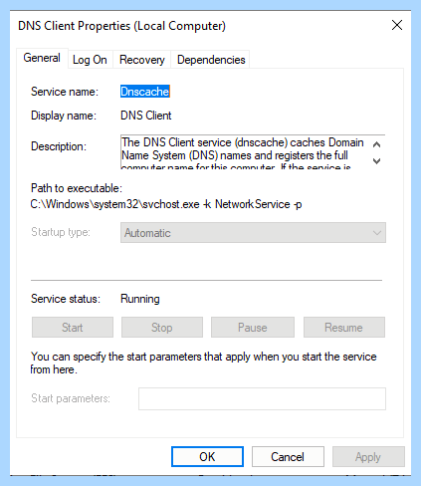The width and height of the screenshot is (421, 486).
Task: Click the Running service status text
Action: tap(140, 299)
